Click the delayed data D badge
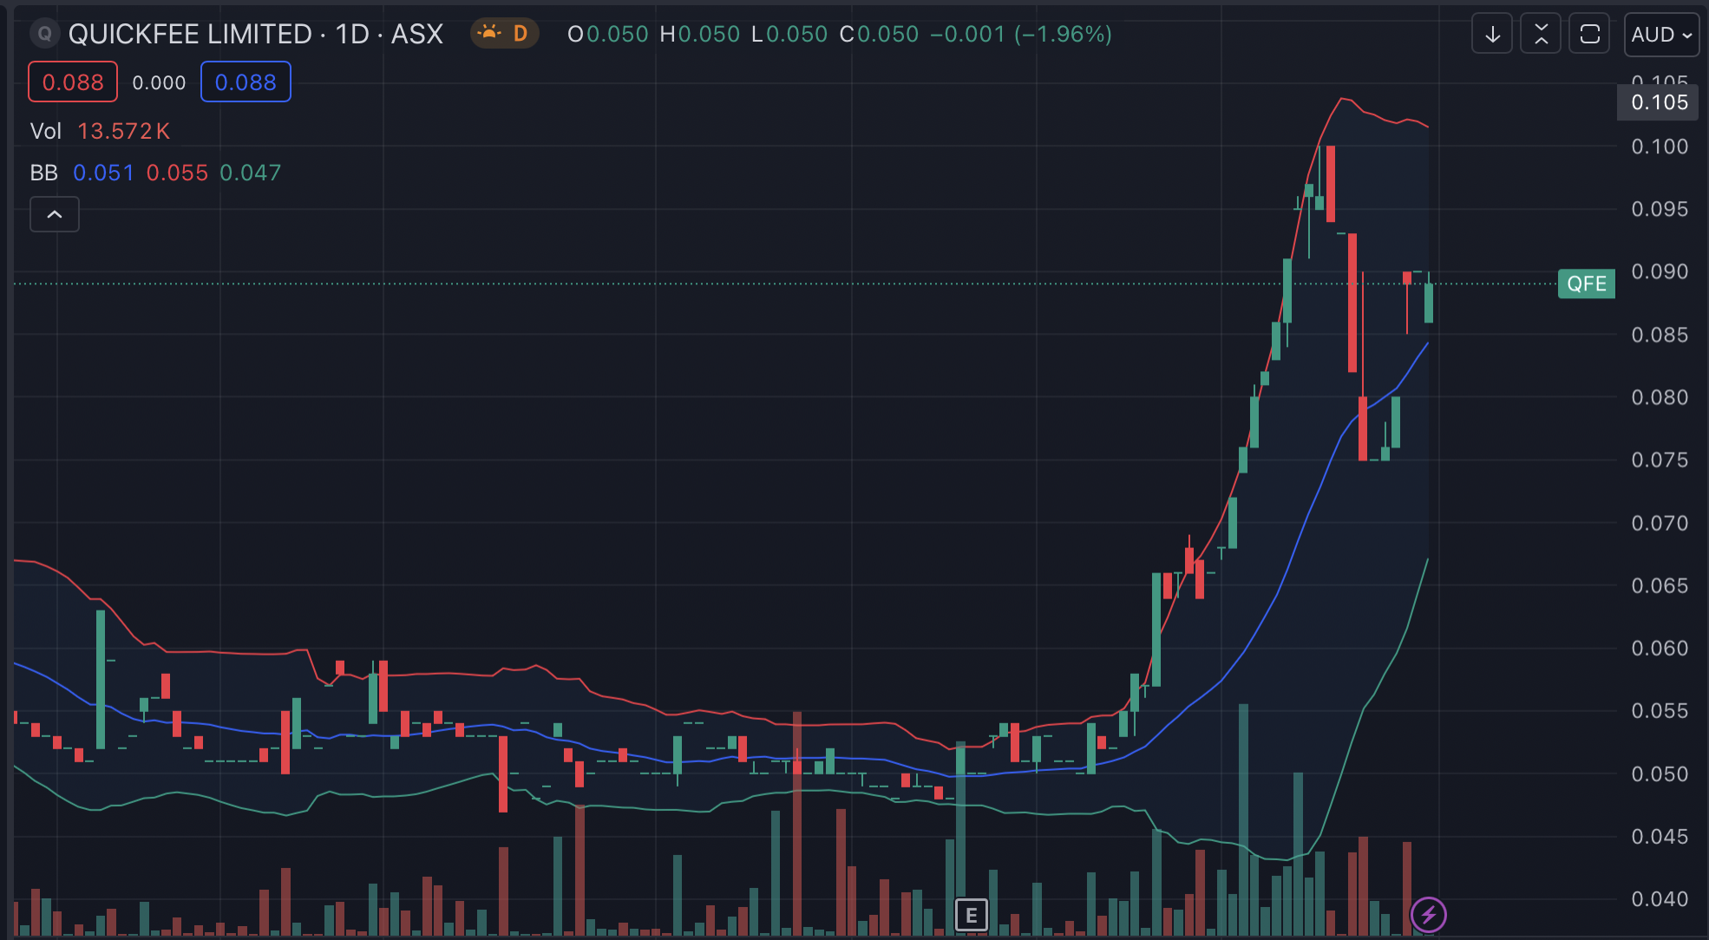This screenshot has height=940, width=1709. click(505, 34)
